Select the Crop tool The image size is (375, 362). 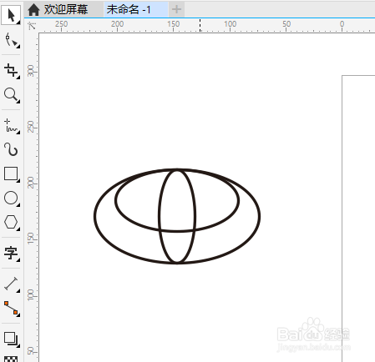(x=11, y=70)
